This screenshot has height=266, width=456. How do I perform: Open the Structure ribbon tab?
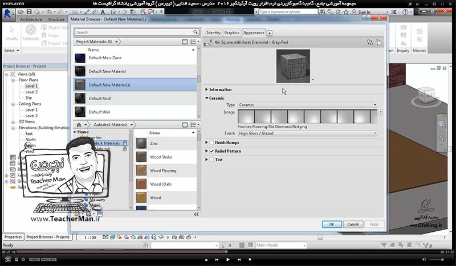(56, 19)
